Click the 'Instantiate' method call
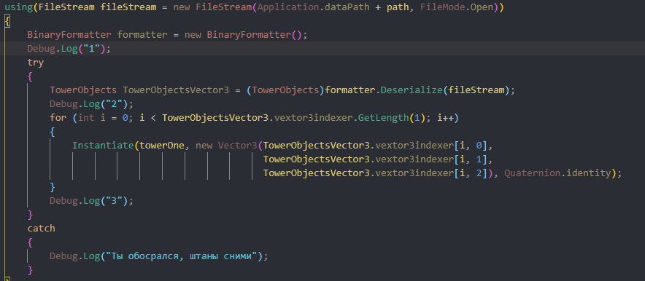This screenshot has width=645, height=281. click(103, 146)
